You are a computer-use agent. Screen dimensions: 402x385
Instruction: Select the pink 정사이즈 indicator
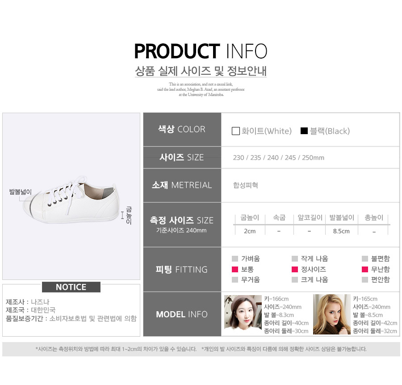pyautogui.click(x=295, y=269)
